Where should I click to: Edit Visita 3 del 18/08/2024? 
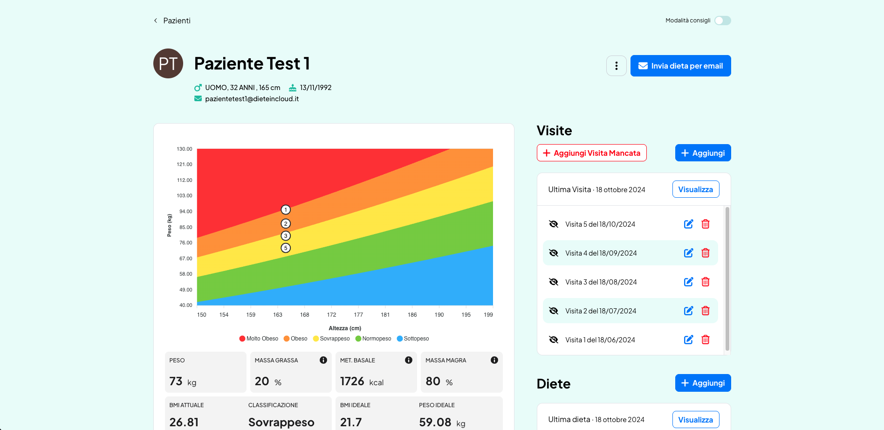tap(688, 282)
